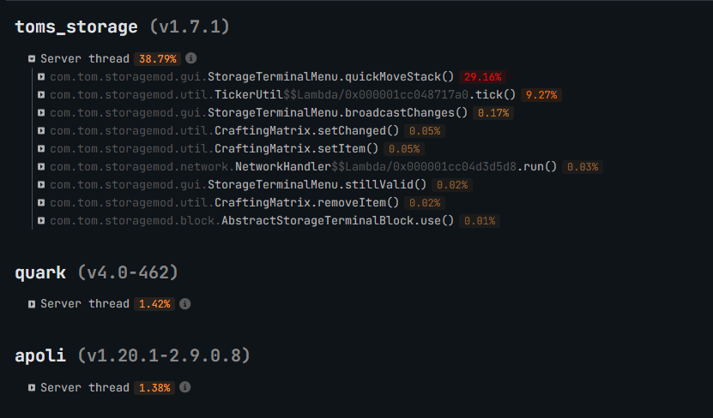Select the CraftingMatrix.removeItem() method name
713x418 pixels.
click(306, 203)
